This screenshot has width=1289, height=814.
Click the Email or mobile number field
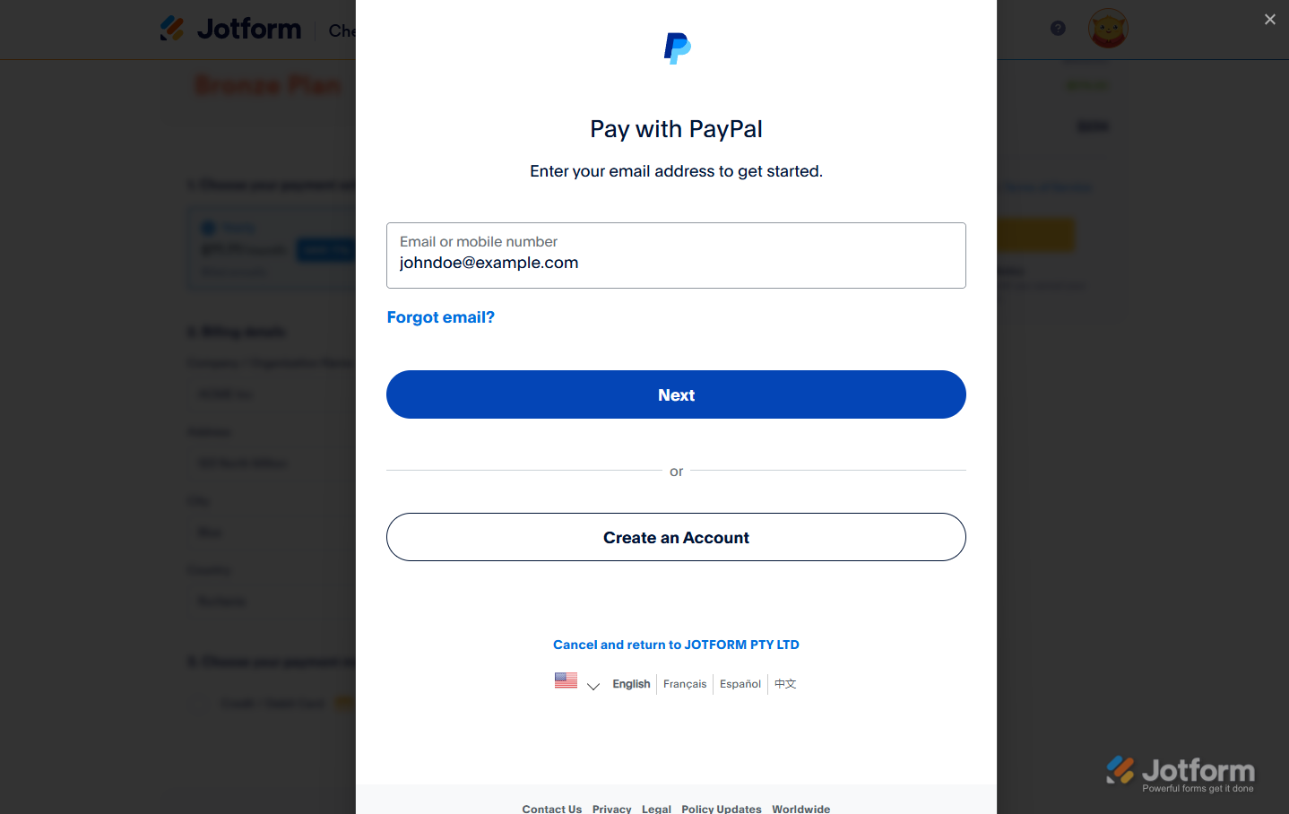click(x=676, y=255)
